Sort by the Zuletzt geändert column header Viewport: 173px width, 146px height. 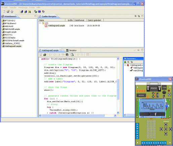[95, 20]
